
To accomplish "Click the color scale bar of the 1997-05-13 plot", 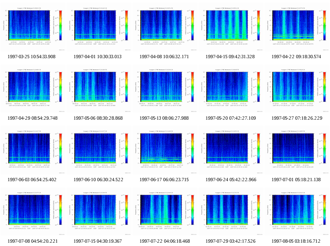I will (193, 87).
